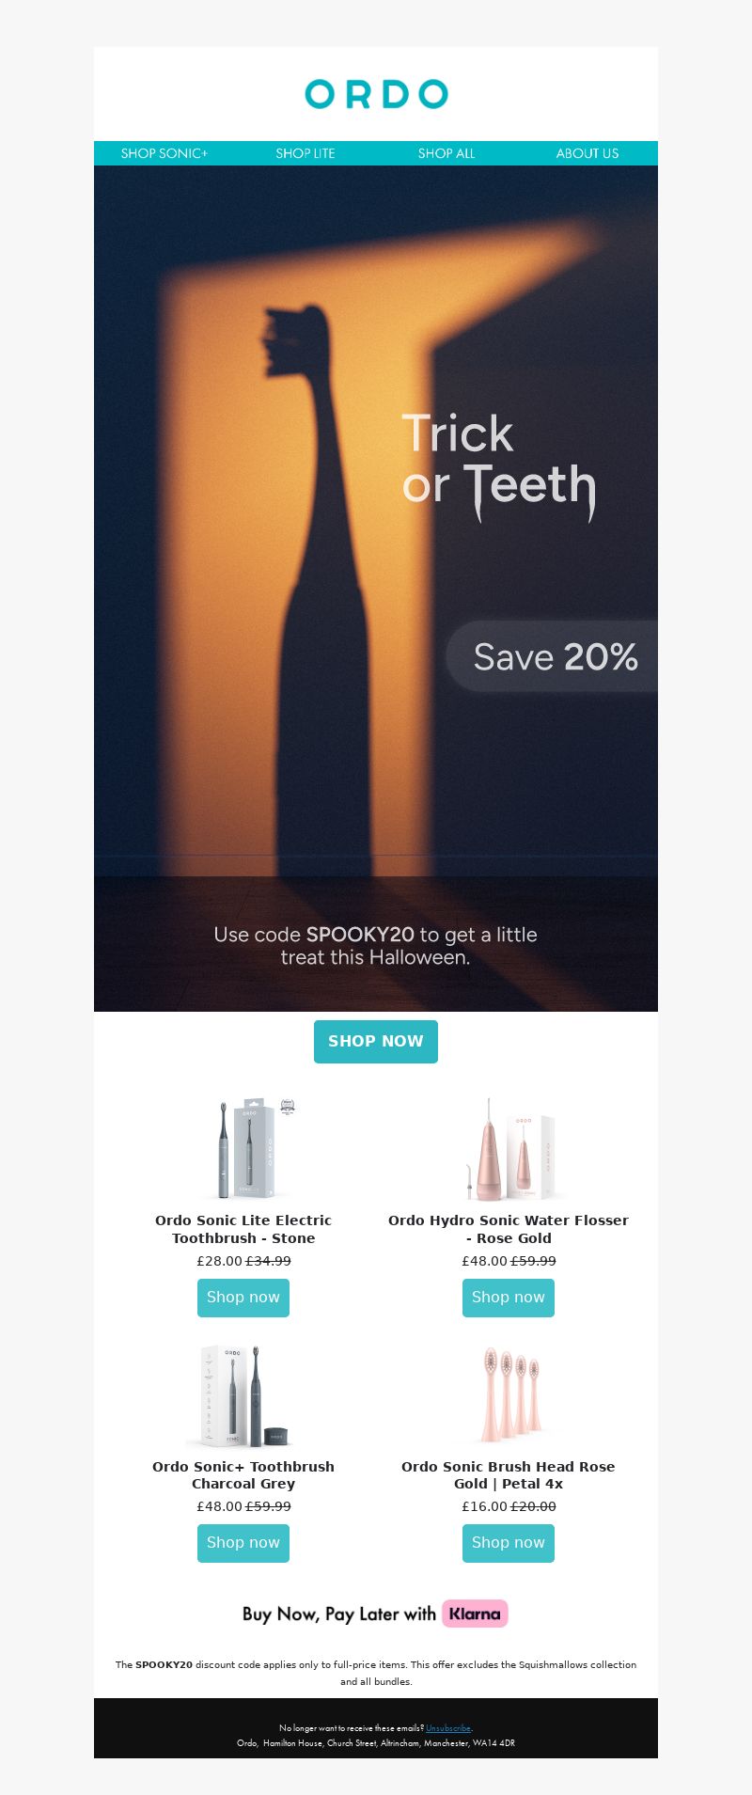
Task: Shop now for Sonic+ Charcoal Grey
Action: [243, 1543]
